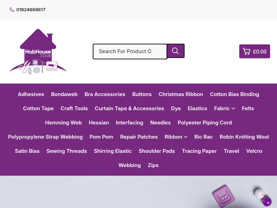277x208 pixels.
Task: Open the Ribbon menu item
Action: (173, 137)
